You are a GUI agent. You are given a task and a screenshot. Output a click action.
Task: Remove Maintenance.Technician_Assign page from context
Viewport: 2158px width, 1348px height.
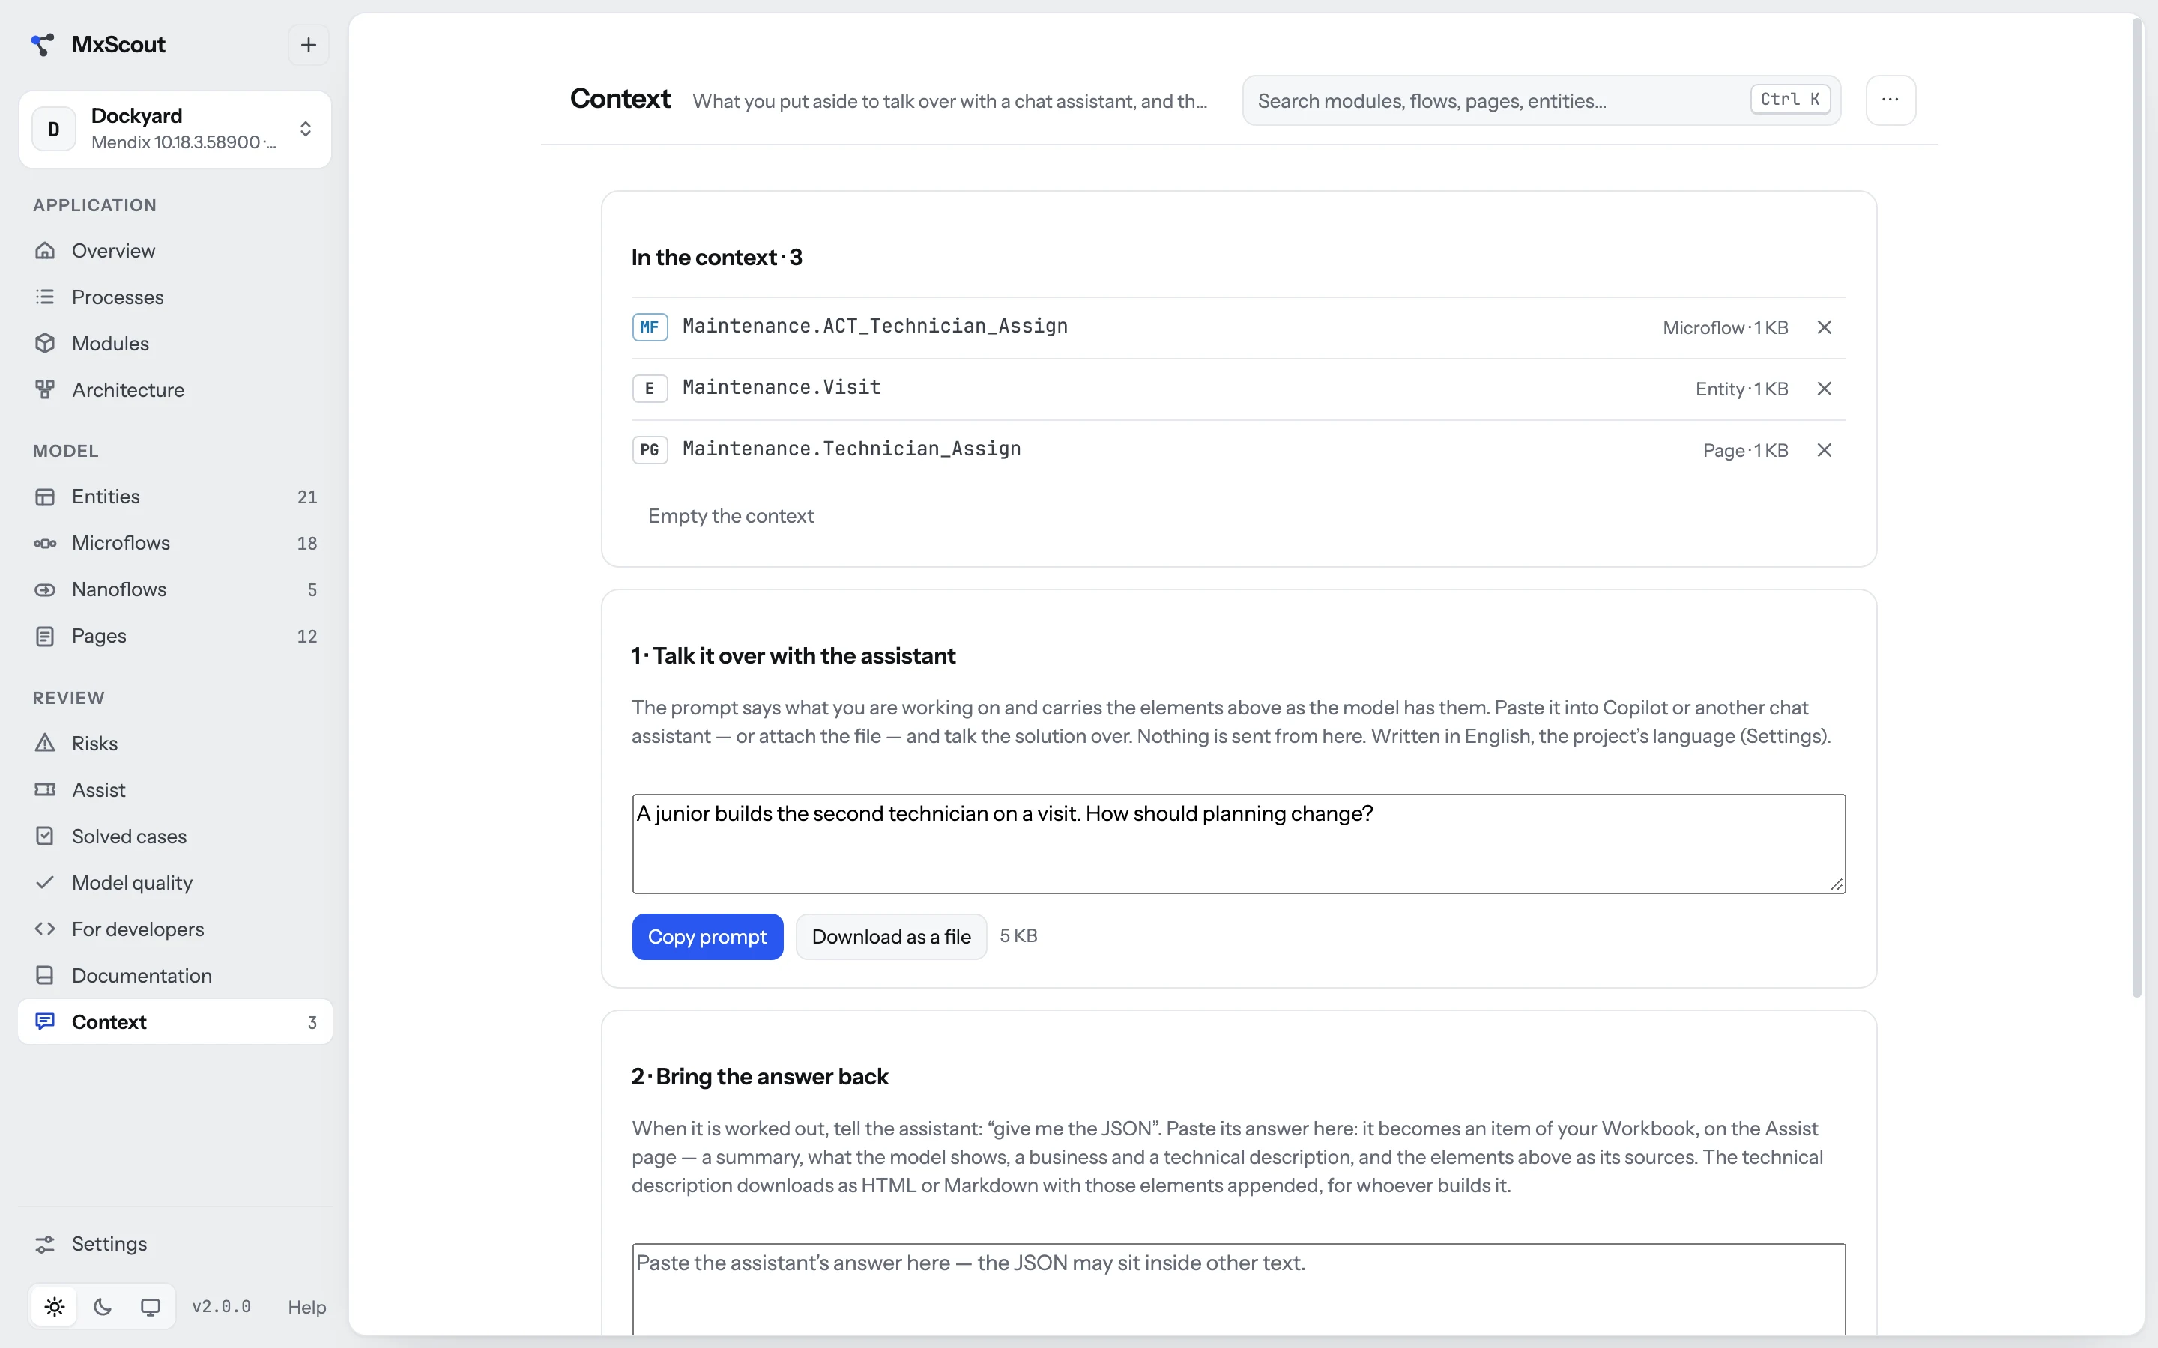[x=1825, y=450]
